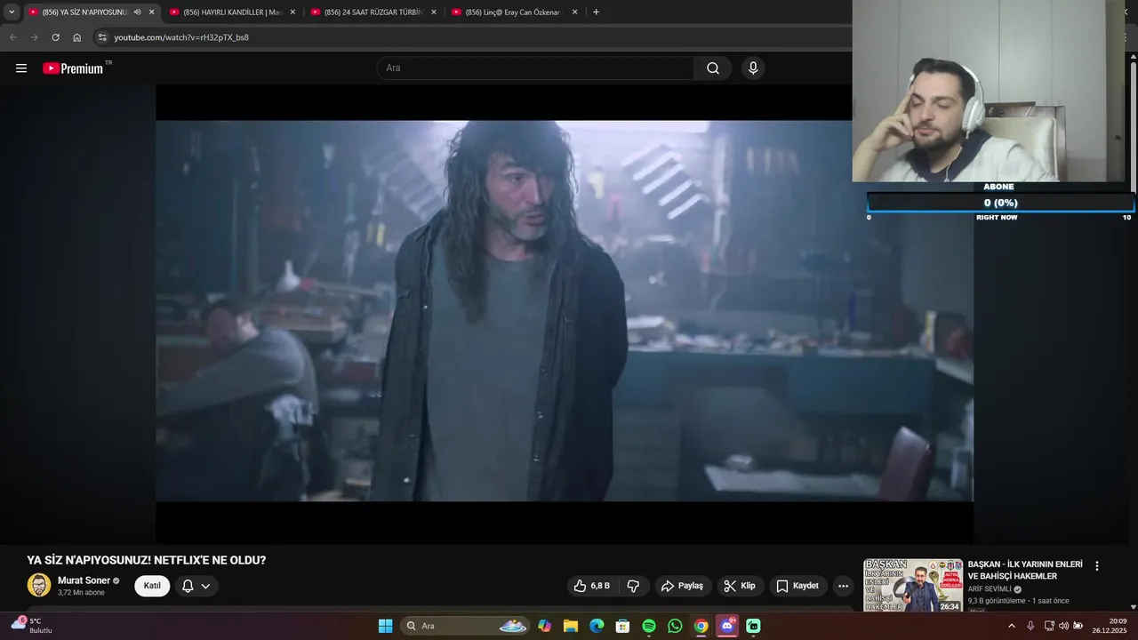Open the YouTube hamburger guide menu
The height and width of the screenshot is (640, 1138).
tap(21, 68)
